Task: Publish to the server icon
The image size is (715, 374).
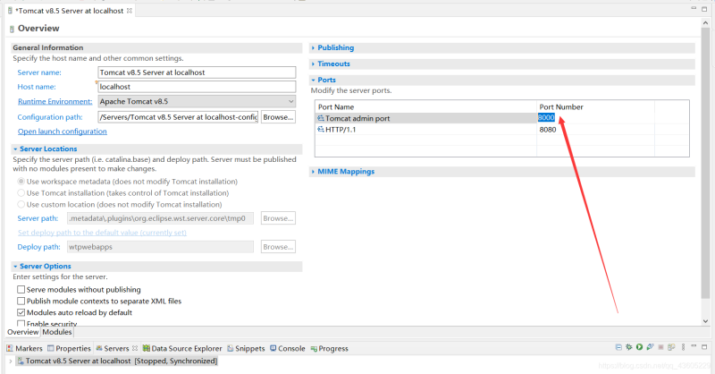Action: click(671, 347)
